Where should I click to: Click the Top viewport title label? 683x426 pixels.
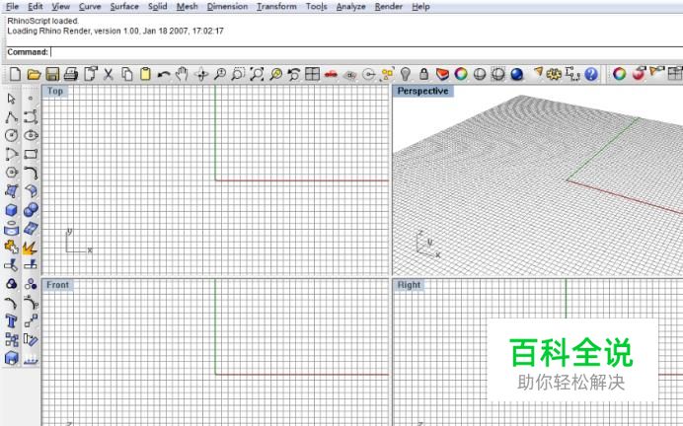click(x=55, y=91)
